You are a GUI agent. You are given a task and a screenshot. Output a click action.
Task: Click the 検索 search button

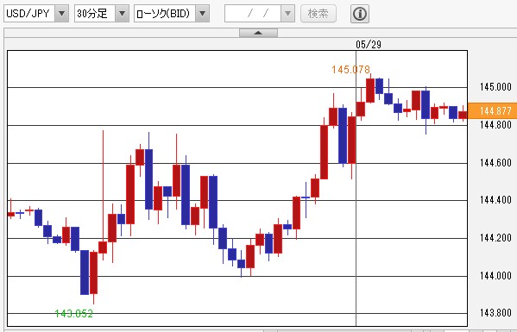[318, 14]
